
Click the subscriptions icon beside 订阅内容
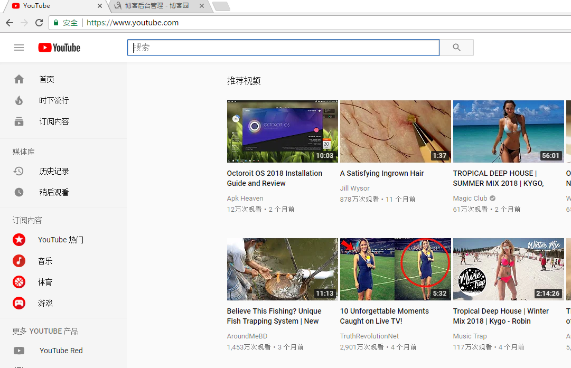click(19, 121)
